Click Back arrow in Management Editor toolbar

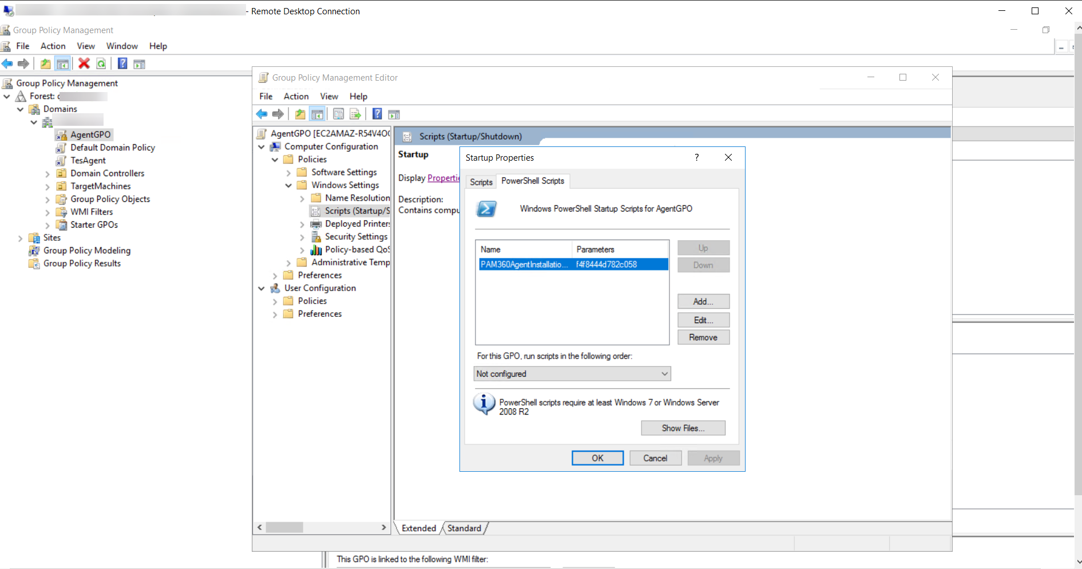click(262, 114)
